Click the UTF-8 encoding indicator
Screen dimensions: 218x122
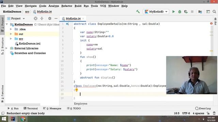(x=186, y=113)
